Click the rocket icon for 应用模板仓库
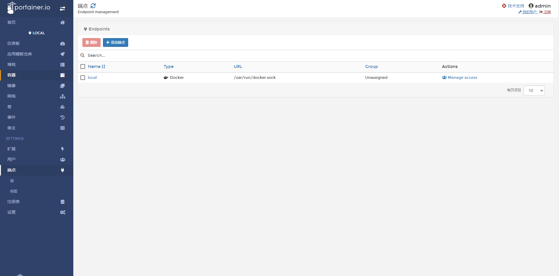The image size is (559, 276). tap(62, 54)
